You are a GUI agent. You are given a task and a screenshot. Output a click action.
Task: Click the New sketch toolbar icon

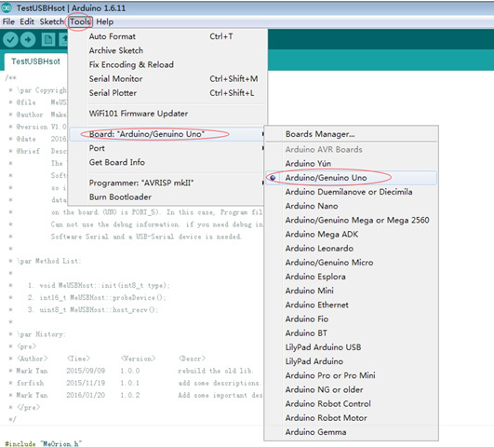[x=48, y=40]
